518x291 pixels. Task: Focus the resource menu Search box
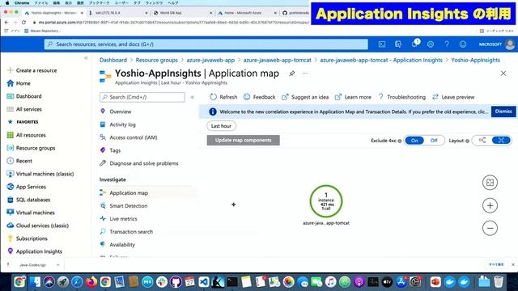coord(142,97)
